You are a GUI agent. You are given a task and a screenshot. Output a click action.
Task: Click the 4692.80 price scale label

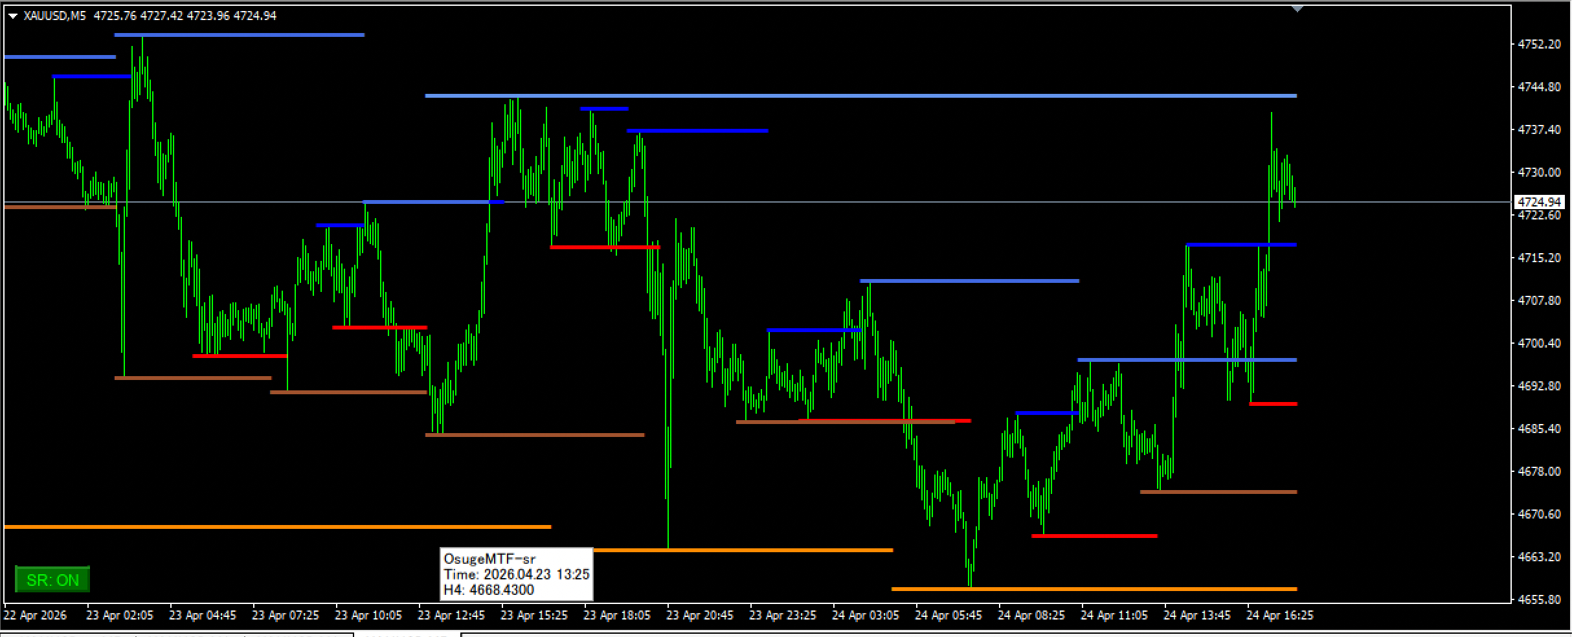coord(1540,386)
